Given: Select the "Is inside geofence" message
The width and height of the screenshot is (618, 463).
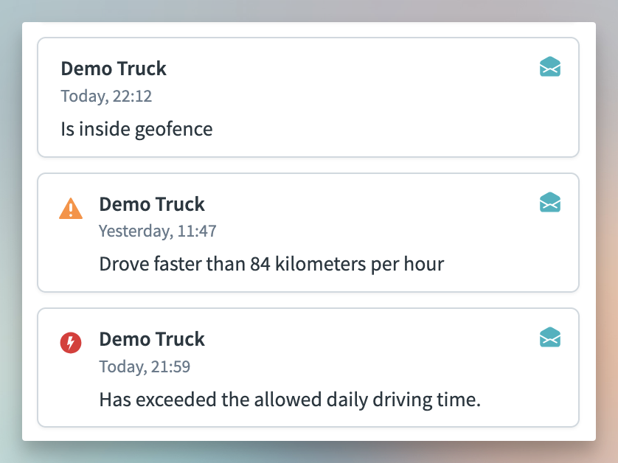Looking at the screenshot, I should point(136,130).
